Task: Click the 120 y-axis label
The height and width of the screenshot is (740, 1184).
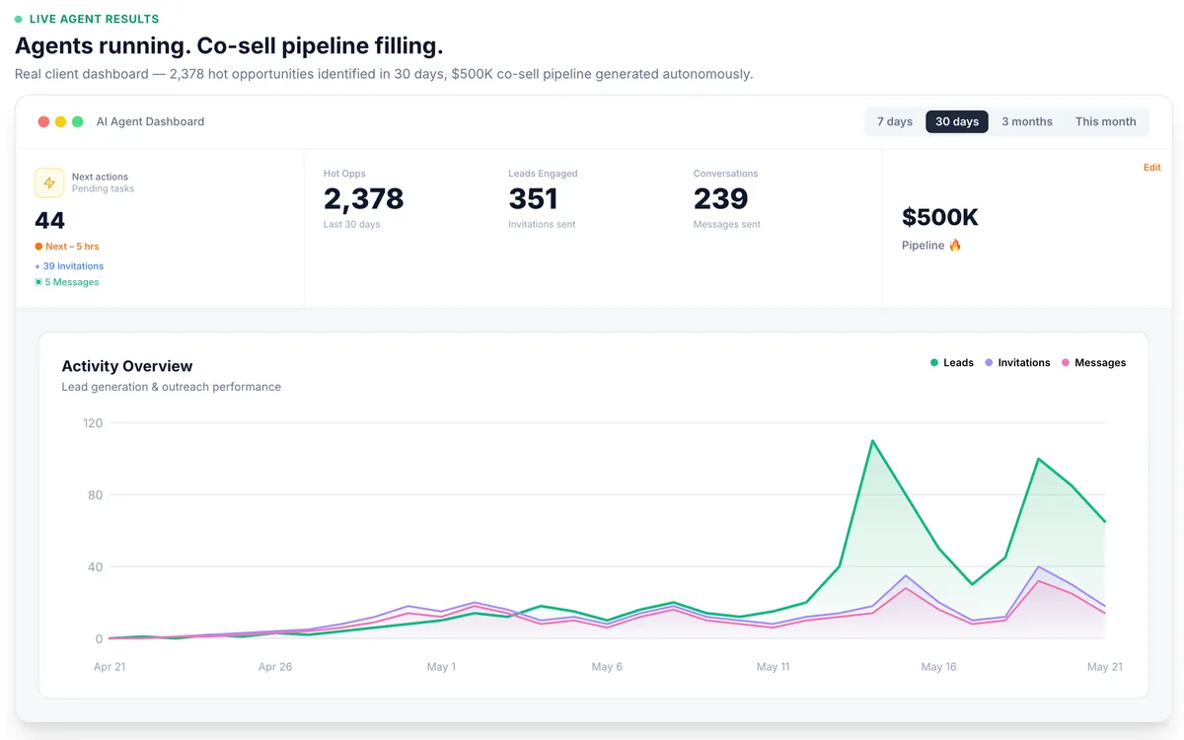Action: tap(93, 423)
